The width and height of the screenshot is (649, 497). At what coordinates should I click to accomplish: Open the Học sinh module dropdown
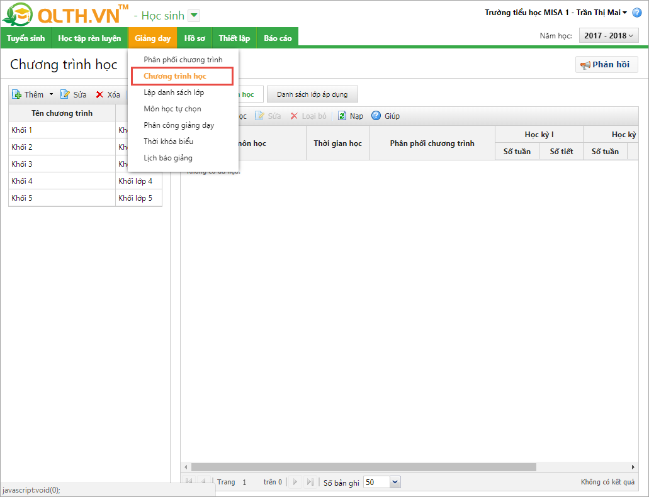pyautogui.click(x=194, y=16)
